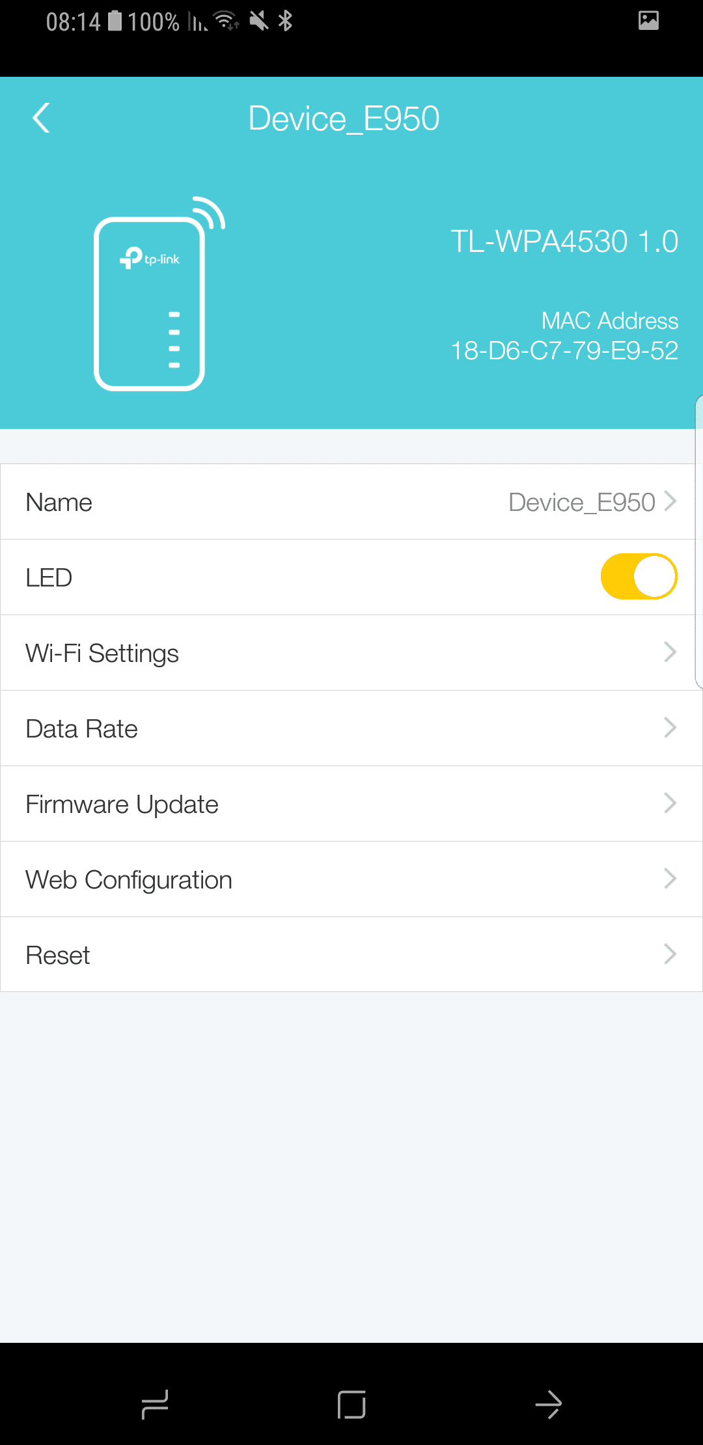The image size is (703, 1445).
Task: Tap the Device_E950 name value
Action: [x=582, y=502]
